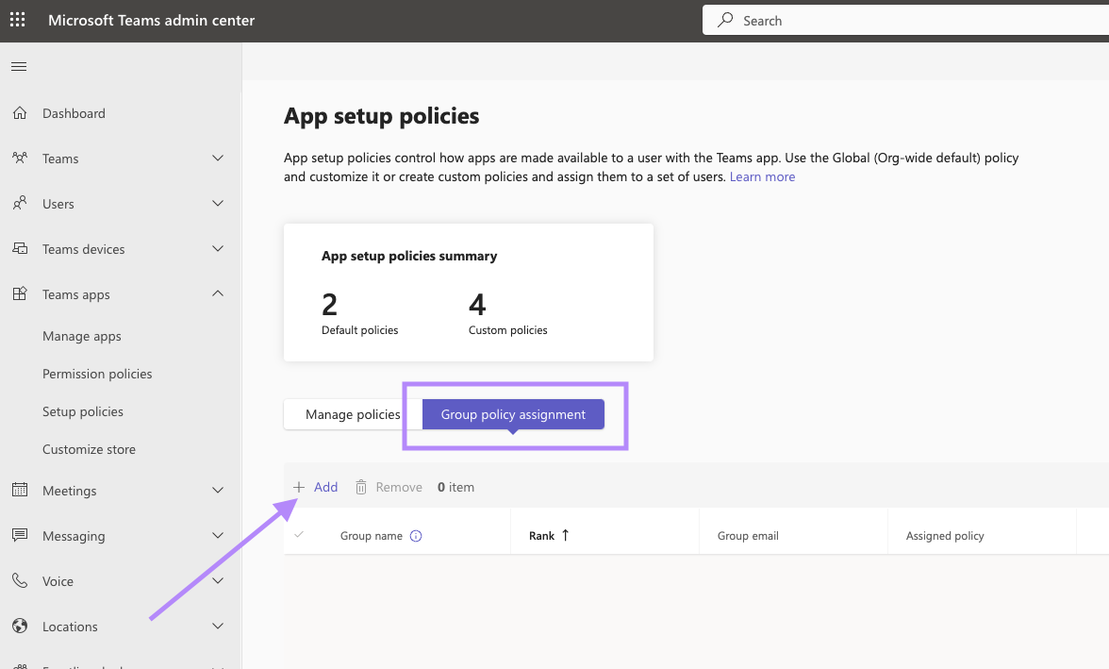Click the 'Default policies' summary label

(360, 330)
